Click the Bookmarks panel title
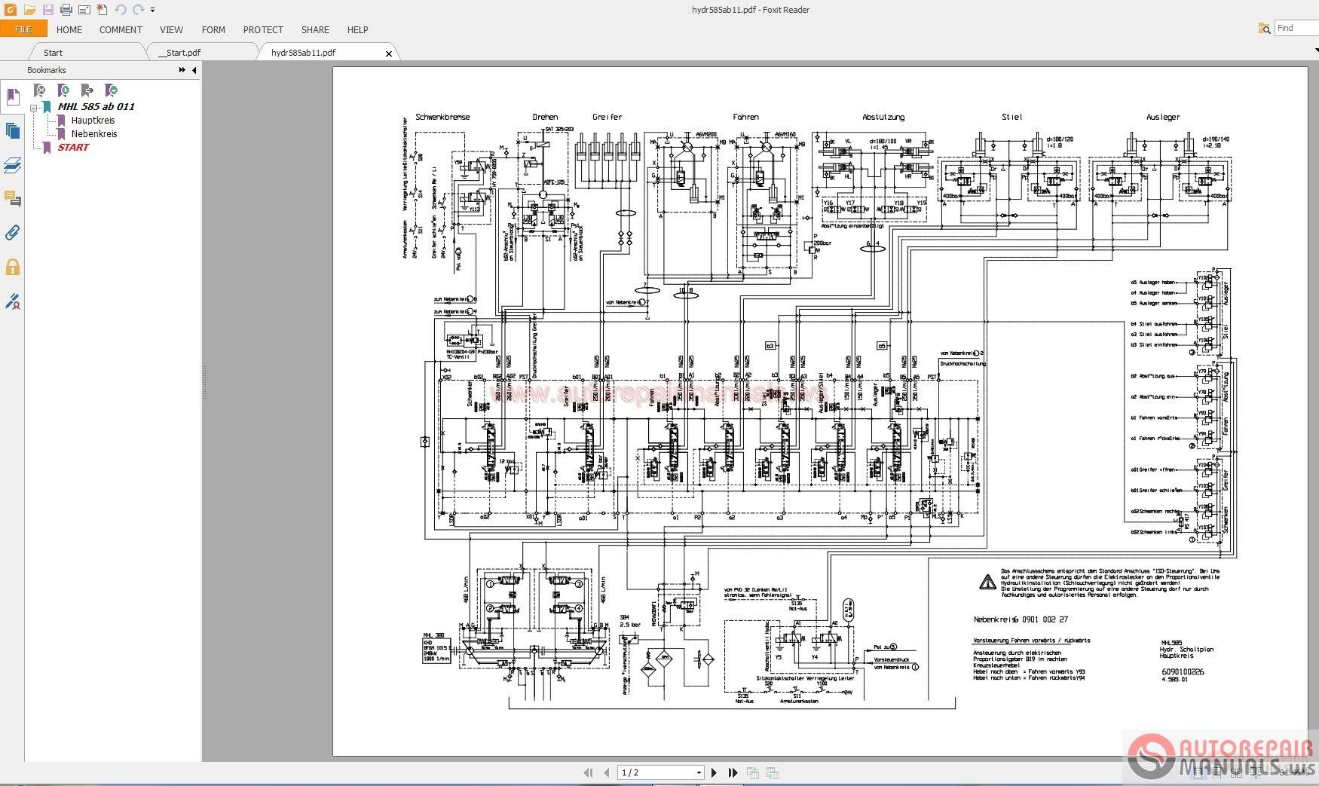The image size is (1319, 786). click(x=47, y=70)
